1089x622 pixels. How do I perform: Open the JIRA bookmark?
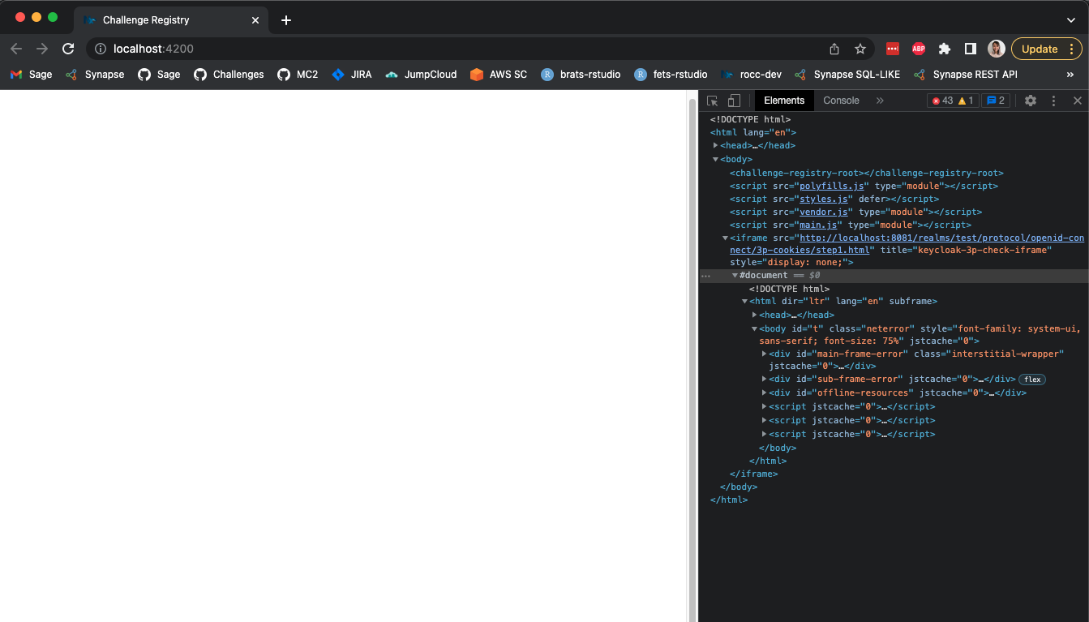tap(354, 74)
